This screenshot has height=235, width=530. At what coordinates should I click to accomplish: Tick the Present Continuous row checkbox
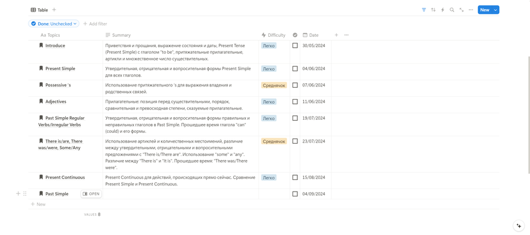click(295, 178)
